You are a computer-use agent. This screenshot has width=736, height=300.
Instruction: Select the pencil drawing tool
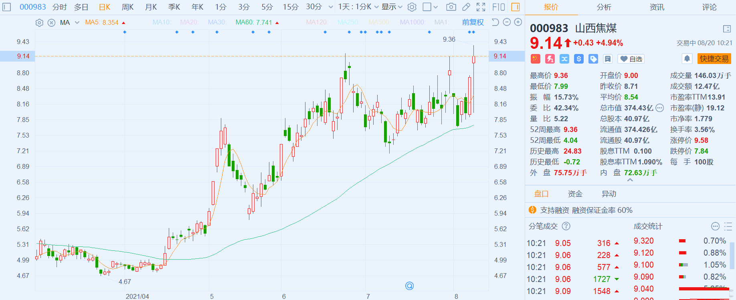click(x=466, y=7)
